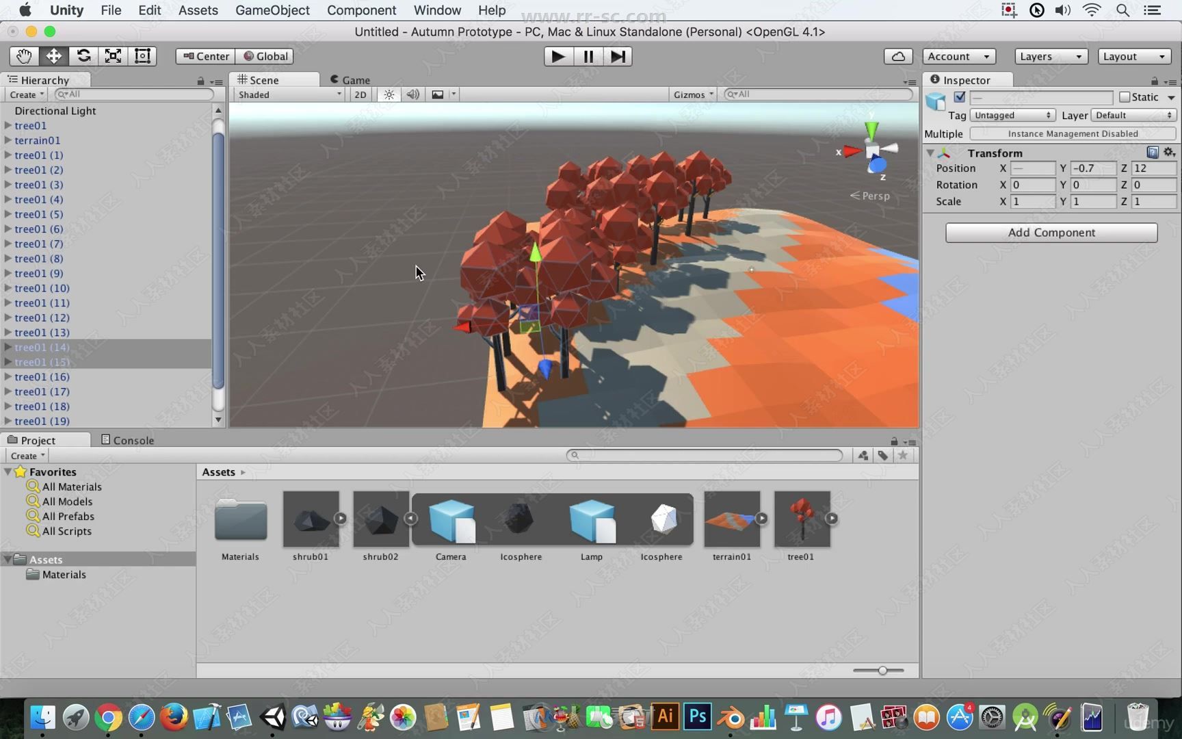The height and width of the screenshot is (739, 1182).
Task: Open the Layers dropdown
Action: click(x=1051, y=56)
